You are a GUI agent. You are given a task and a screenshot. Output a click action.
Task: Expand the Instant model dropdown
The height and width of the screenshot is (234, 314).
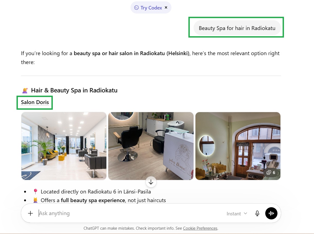point(237,214)
